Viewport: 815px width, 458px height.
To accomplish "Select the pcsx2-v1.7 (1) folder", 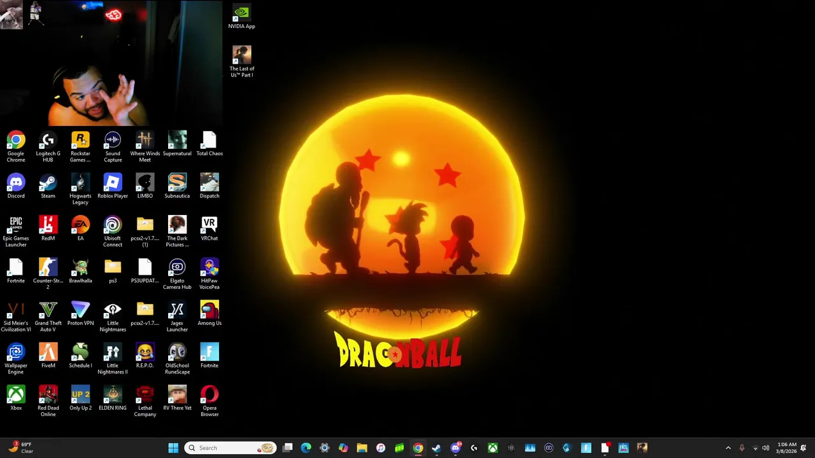I will tap(145, 232).
